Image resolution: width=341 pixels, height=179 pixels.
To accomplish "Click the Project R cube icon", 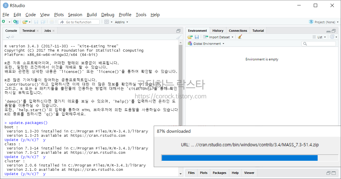I will tap(311, 22).
